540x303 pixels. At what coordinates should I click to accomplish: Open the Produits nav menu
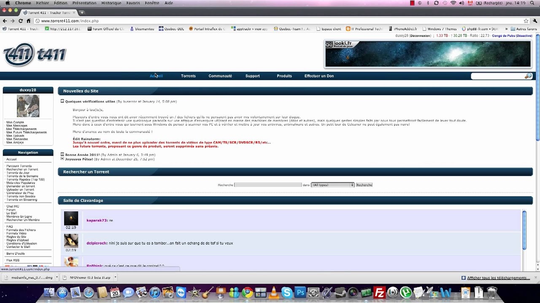[x=284, y=76]
